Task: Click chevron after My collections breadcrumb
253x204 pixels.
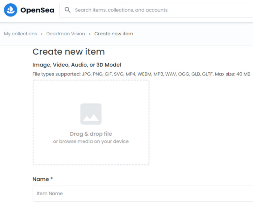Action: (x=41, y=34)
